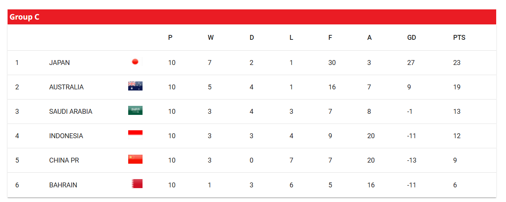Open the CHINA PR team entry
506x202 pixels.
(64, 160)
